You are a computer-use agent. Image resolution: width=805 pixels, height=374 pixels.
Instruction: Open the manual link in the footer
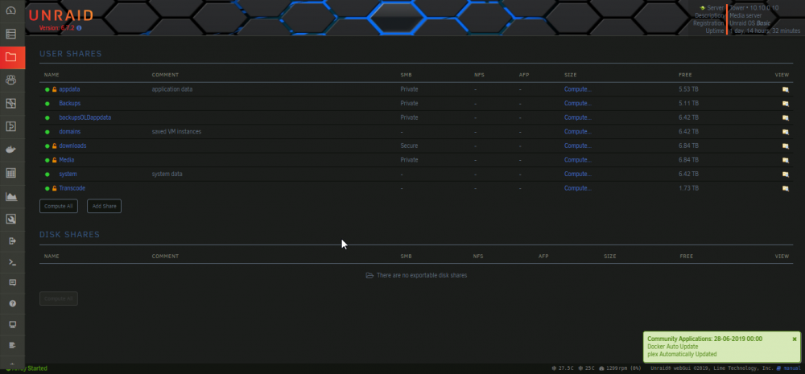[x=791, y=368]
